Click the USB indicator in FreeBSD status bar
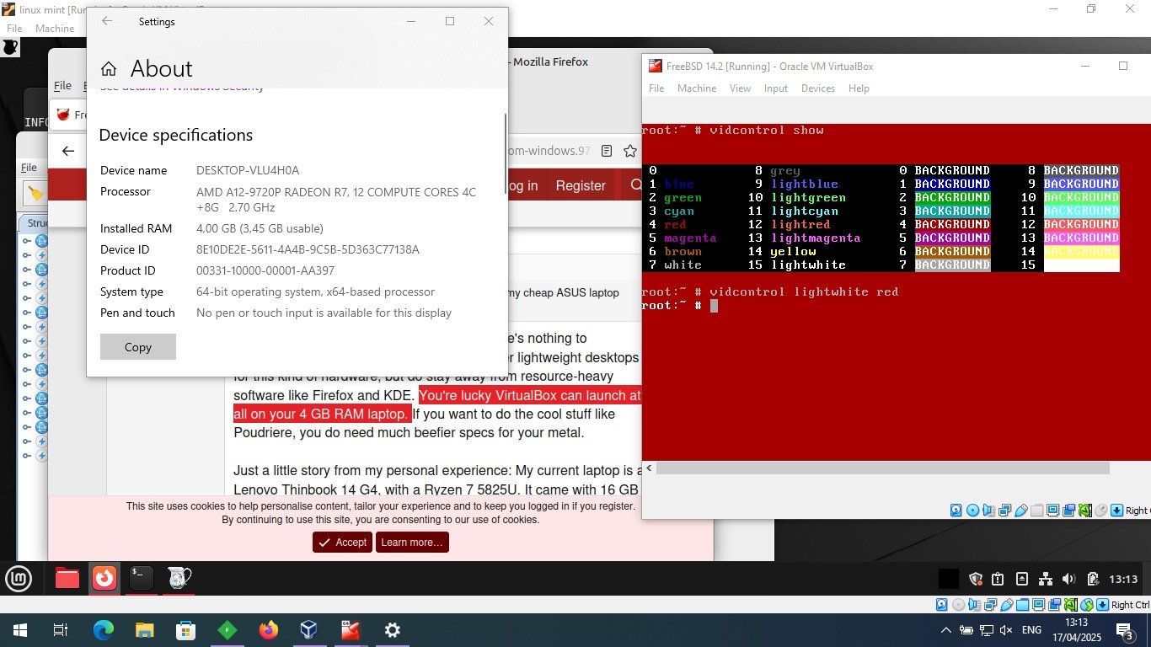Image resolution: width=1151 pixels, height=647 pixels. [x=1021, y=511]
